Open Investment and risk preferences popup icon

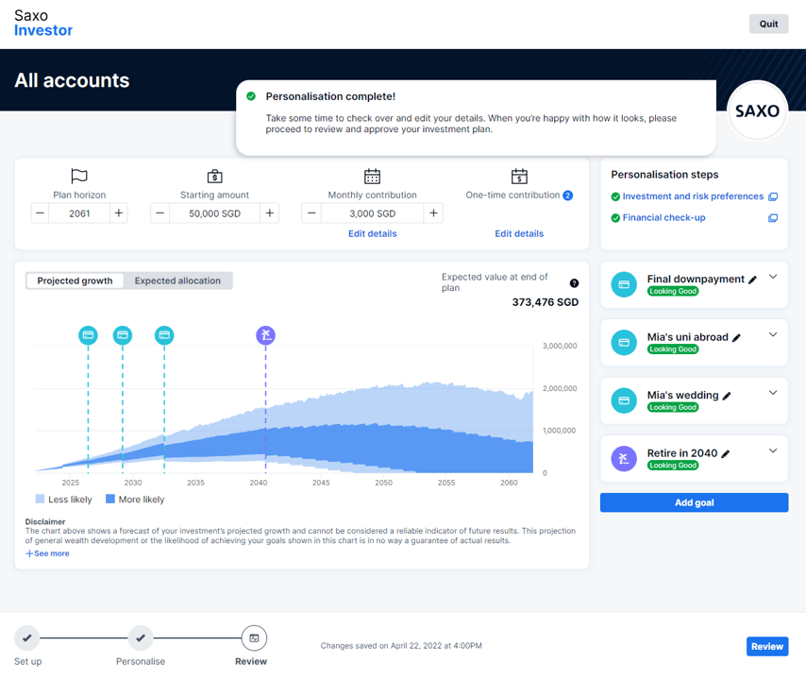click(773, 196)
